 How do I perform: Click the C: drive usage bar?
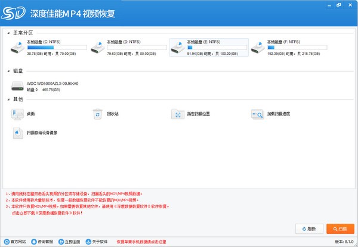[57, 48]
